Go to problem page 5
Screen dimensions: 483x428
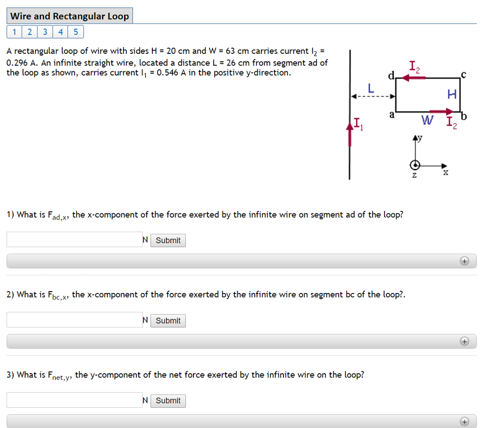pyautogui.click(x=75, y=32)
